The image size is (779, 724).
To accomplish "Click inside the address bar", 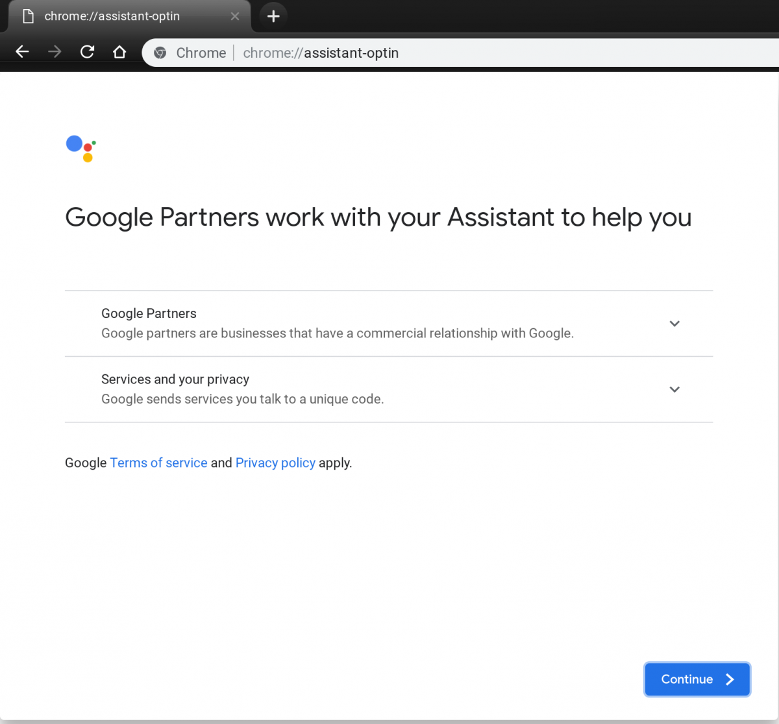I will (389, 53).
